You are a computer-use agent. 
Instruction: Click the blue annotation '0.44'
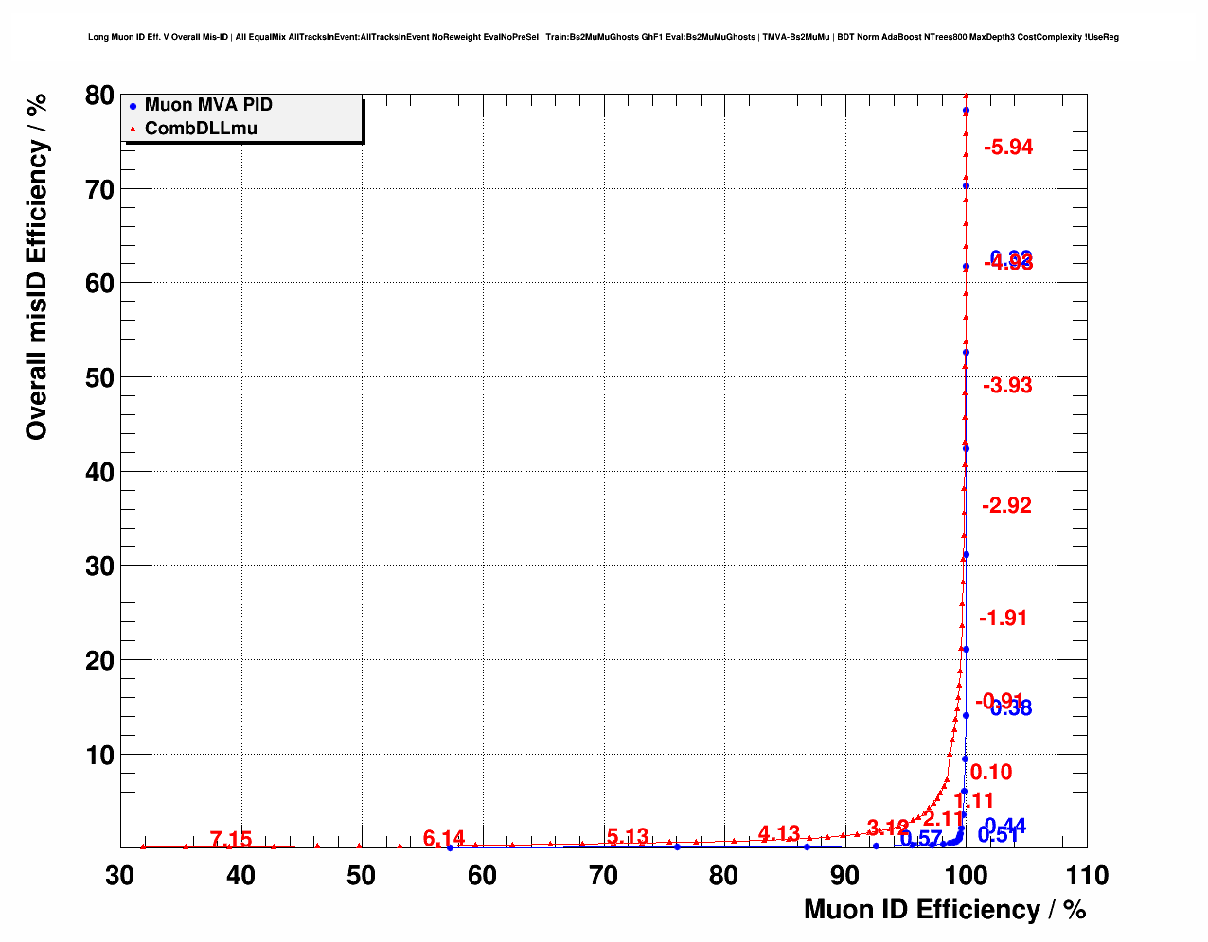1005,826
